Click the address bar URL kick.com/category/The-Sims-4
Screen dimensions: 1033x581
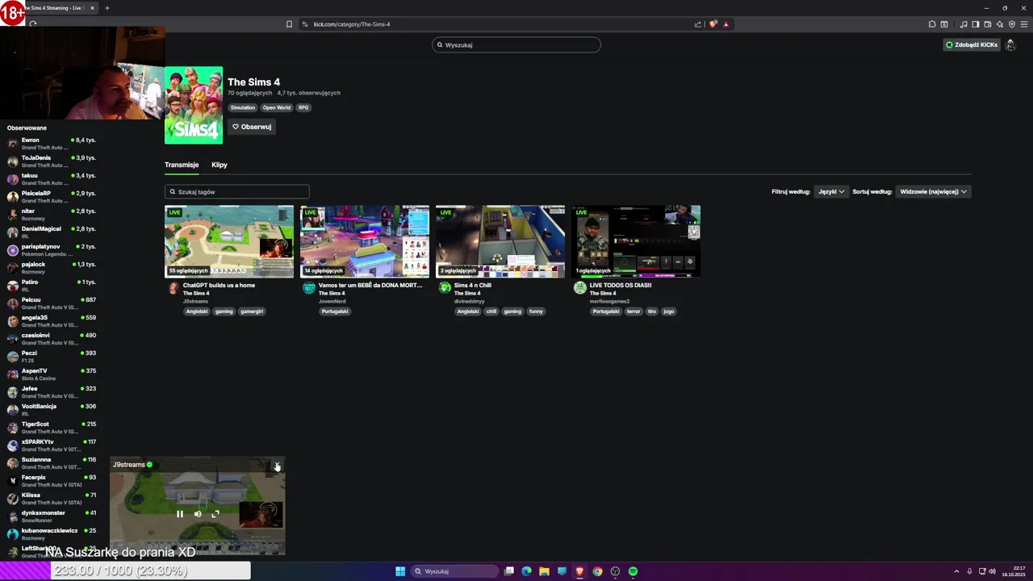pos(352,24)
